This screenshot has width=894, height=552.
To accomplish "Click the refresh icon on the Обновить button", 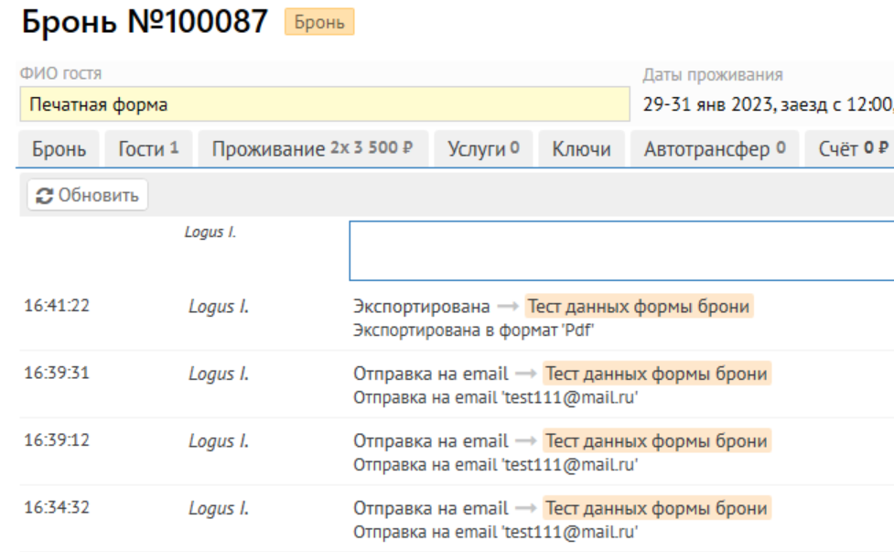I will [x=42, y=195].
